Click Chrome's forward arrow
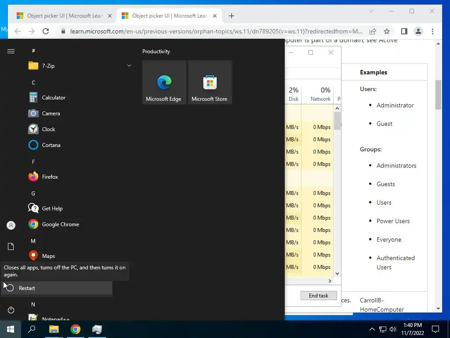This screenshot has height=338, width=450. (x=32, y=31)
